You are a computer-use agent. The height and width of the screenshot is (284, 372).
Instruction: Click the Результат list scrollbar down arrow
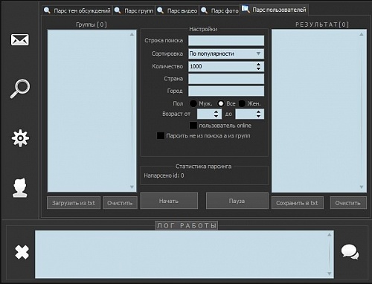pos(362,187)
